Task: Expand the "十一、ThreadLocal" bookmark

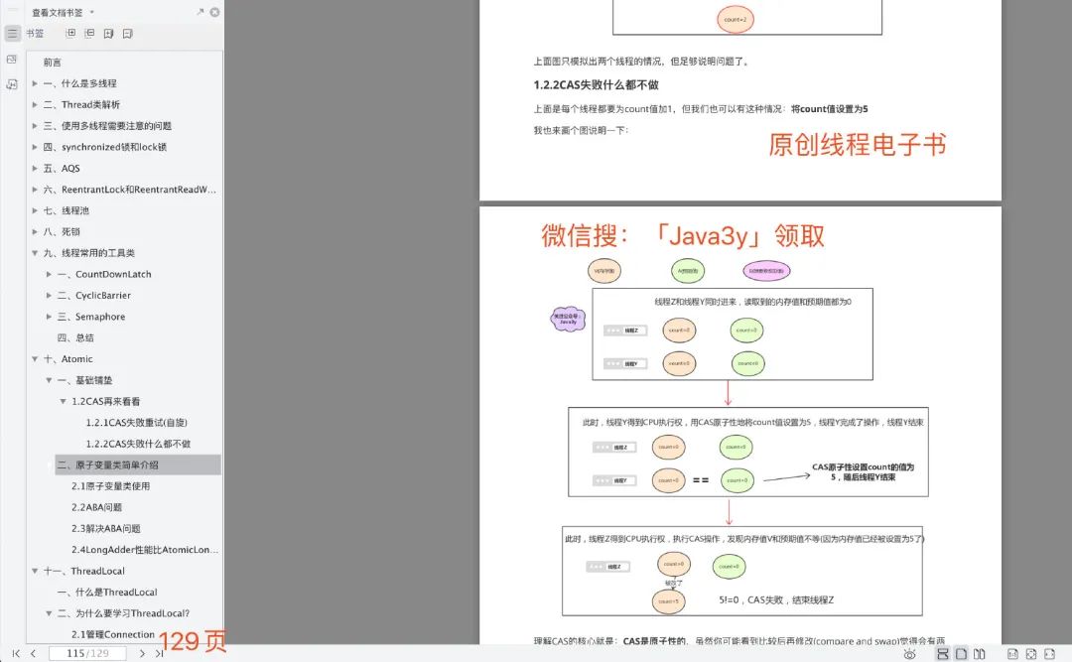Action: coord(34,571)
